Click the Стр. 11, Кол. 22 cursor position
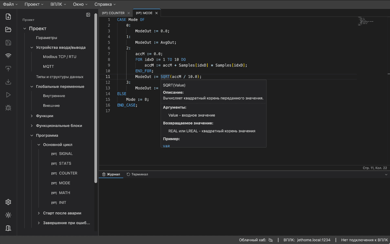This screenshot has height=244, width=390. [x=375, y=168]
